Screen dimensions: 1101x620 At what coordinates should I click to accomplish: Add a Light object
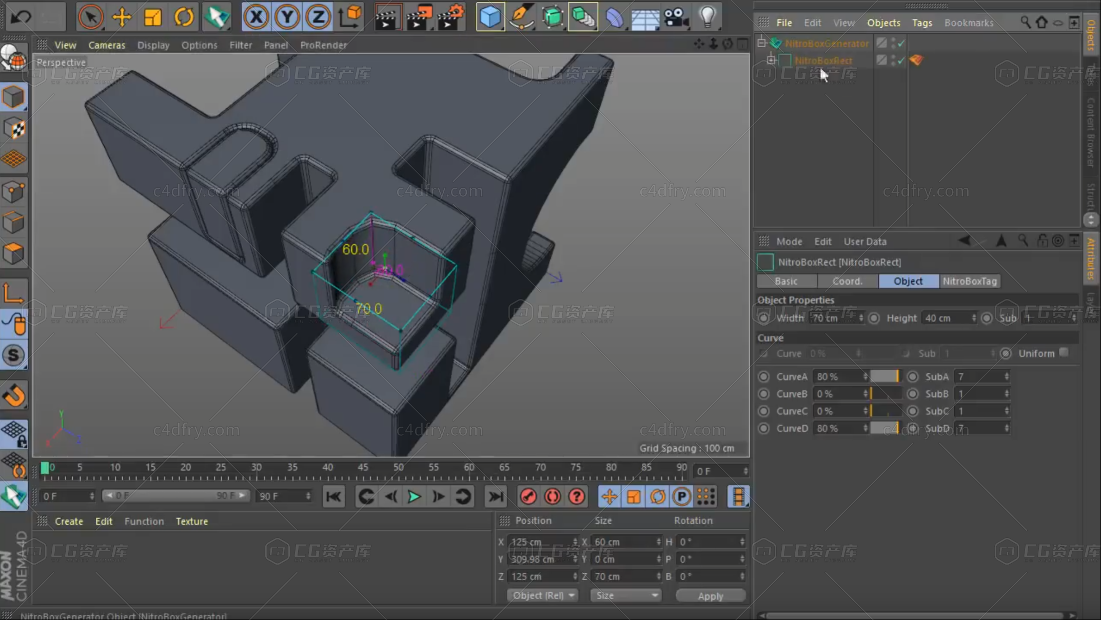tap(707, 17)
